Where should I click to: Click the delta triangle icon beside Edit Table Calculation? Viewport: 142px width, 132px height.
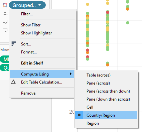(x=13, y=82)
